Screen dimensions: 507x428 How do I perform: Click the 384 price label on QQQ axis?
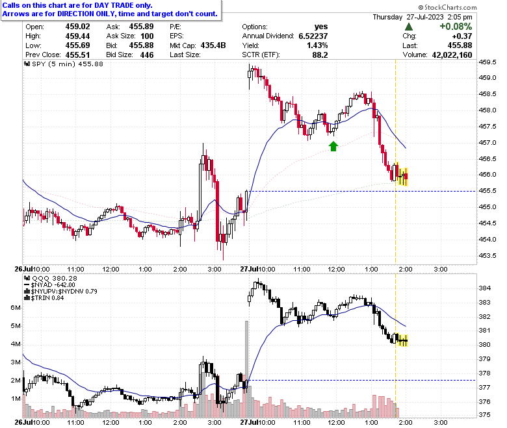click(484, 288)
